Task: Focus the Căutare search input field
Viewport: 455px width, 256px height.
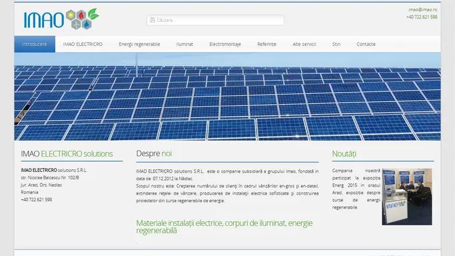Action: click(x=215, y=20)
